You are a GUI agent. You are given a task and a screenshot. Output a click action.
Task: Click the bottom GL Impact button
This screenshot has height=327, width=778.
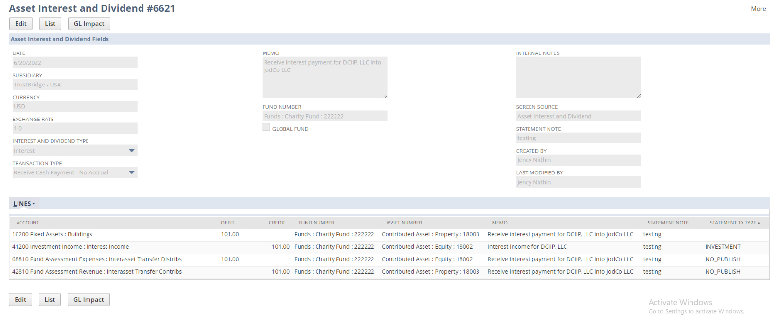(88, 300)
